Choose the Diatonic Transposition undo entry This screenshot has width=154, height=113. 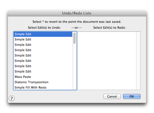[x=43, y=82]
